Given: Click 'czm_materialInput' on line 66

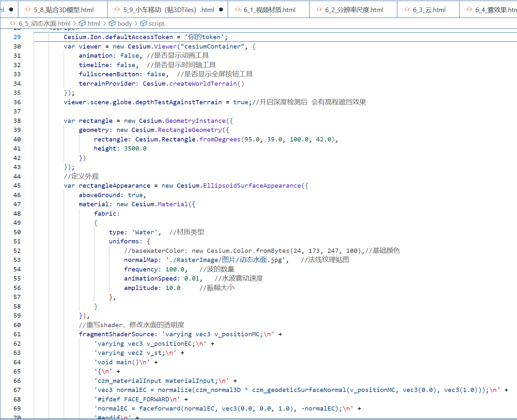Looking at the screenshot, I should point(129,381).
